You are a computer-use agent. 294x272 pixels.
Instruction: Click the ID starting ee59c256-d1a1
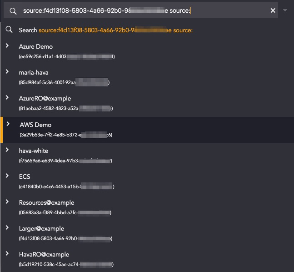(x=67, y=56)
